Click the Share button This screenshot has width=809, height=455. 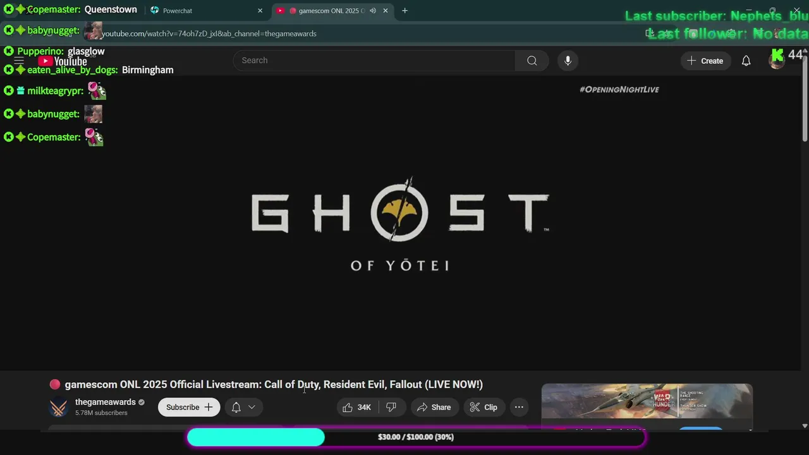[x=434, y=408]
